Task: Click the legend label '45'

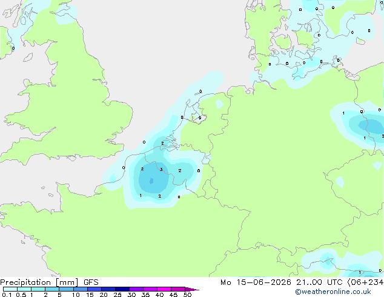Action: tap(173, 295)
